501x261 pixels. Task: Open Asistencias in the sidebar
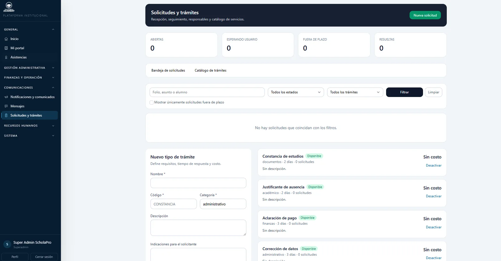30,57
